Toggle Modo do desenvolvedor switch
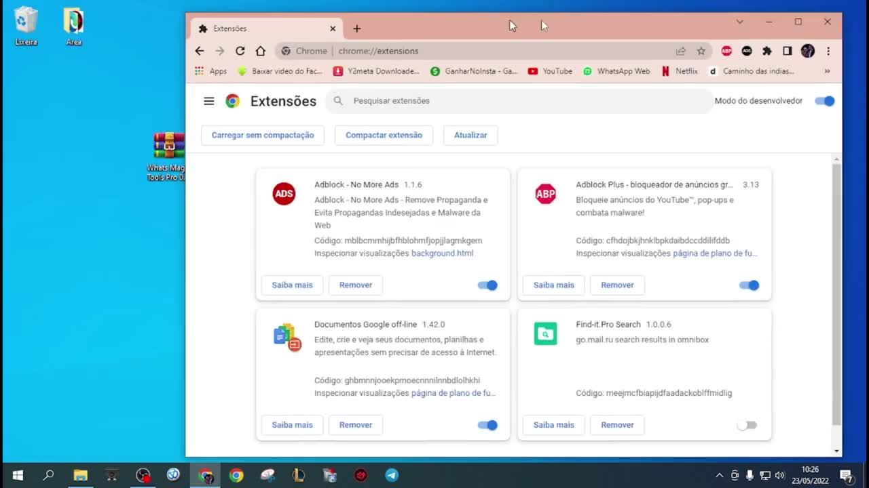The image size is (869, 488). pos(824,101)
